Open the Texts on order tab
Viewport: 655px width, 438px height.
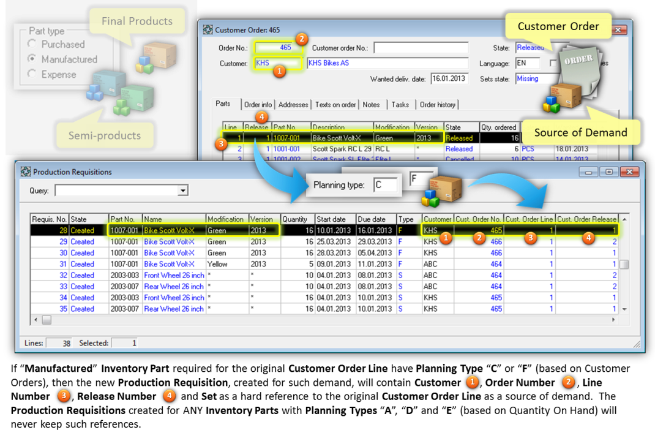point(335,105)
